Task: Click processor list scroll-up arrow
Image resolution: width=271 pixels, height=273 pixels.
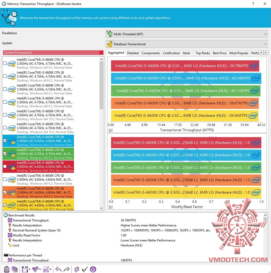Action: coord(102,59)
